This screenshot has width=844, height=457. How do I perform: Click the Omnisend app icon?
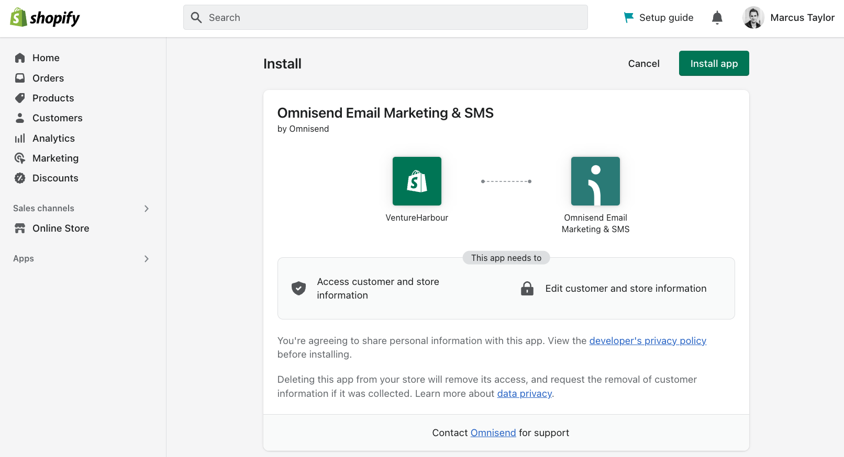click(x=595, y=181)
